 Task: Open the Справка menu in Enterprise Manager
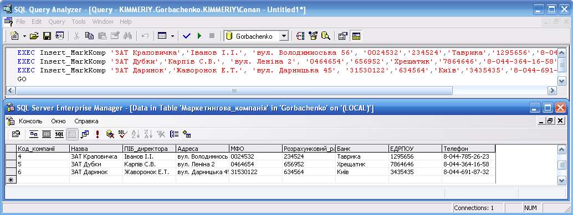[x=86, y=121]
